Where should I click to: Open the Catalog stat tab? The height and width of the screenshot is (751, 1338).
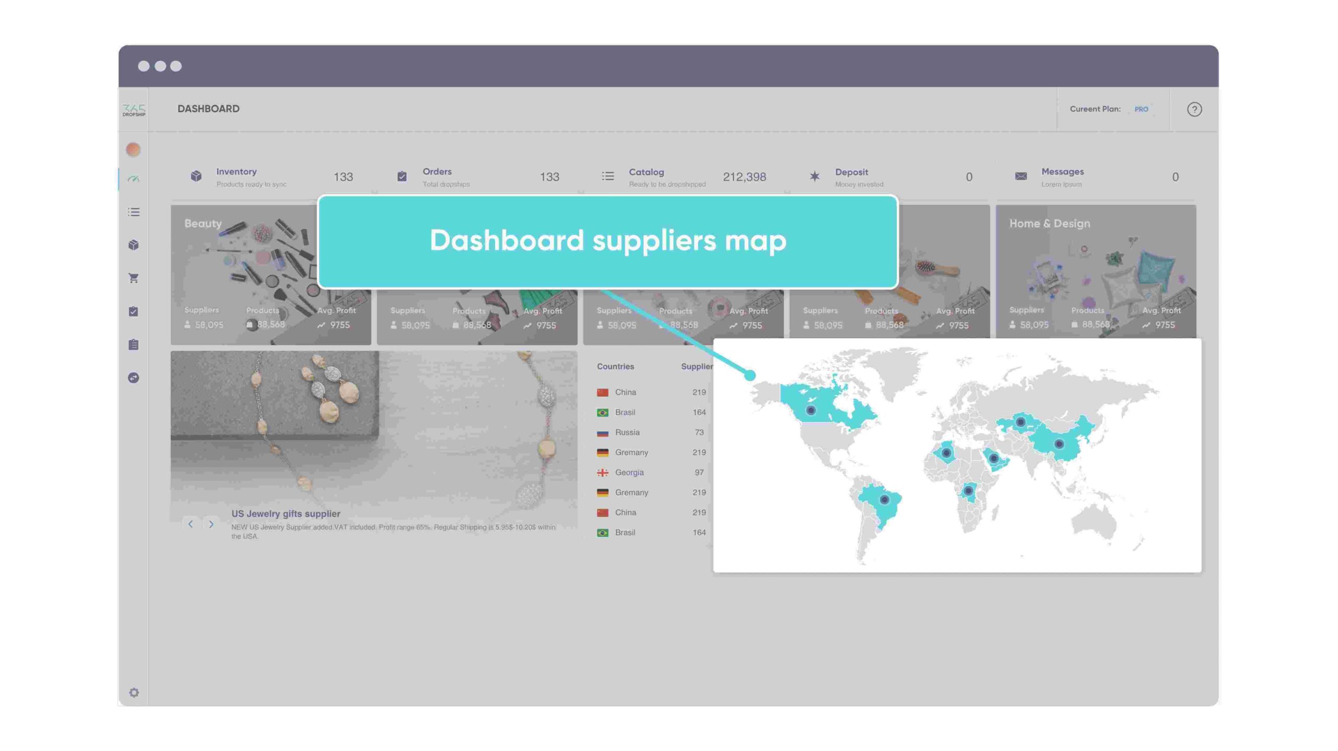[x=684, y=178]
